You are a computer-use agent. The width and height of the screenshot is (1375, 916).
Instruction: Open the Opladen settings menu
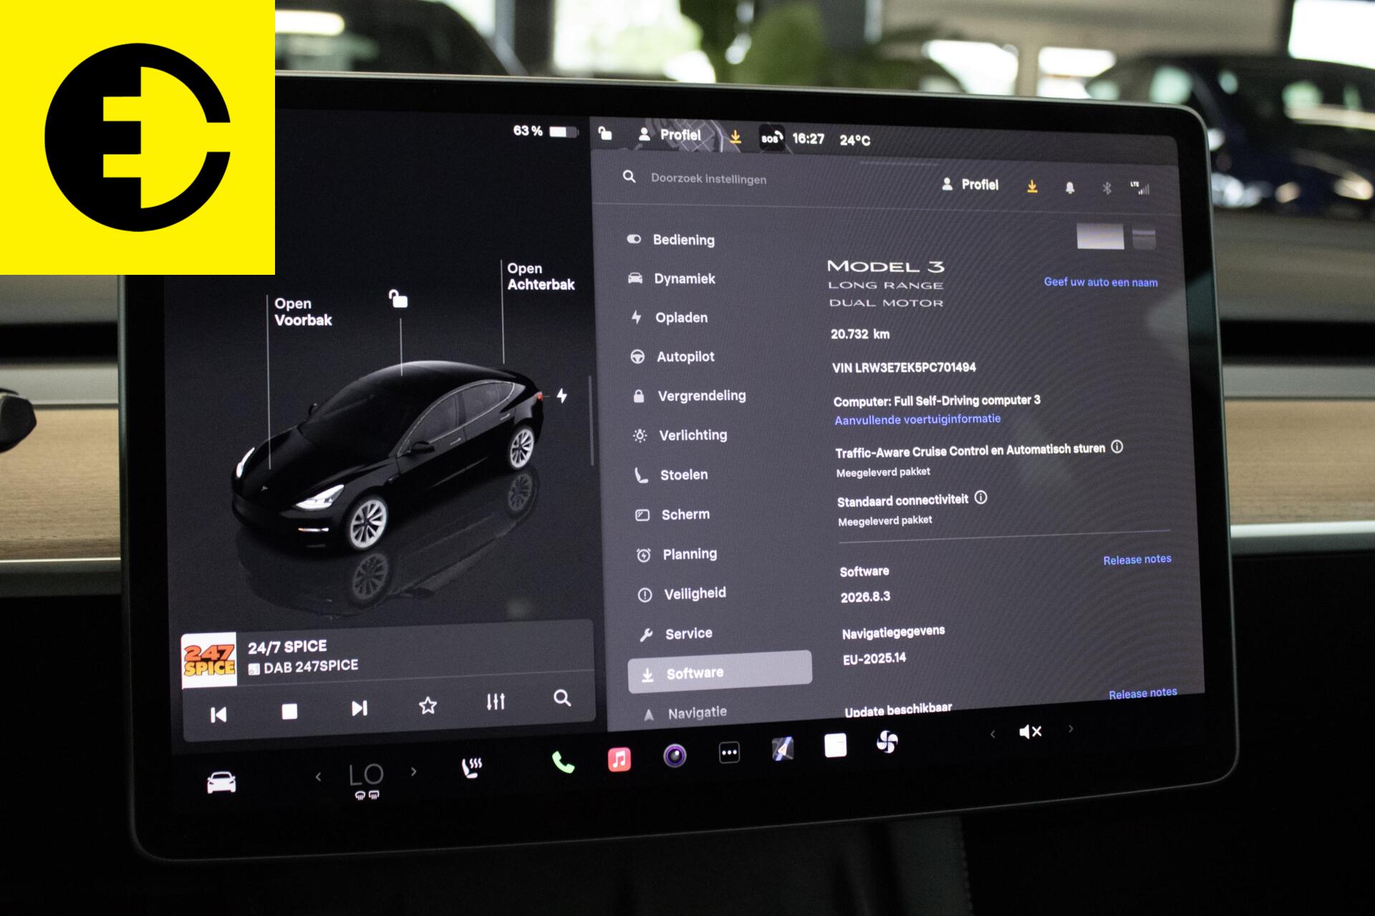click(669, 317)
